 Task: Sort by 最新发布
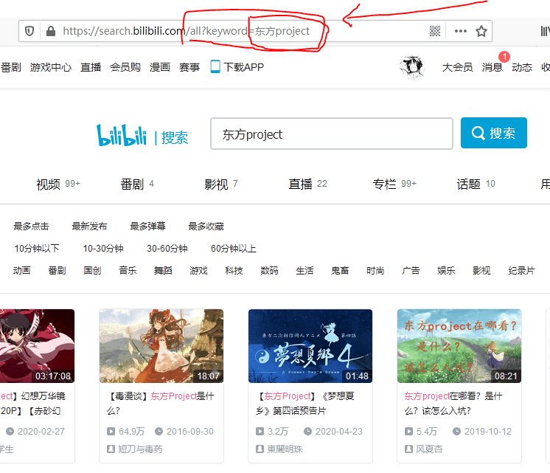point(89,226)
